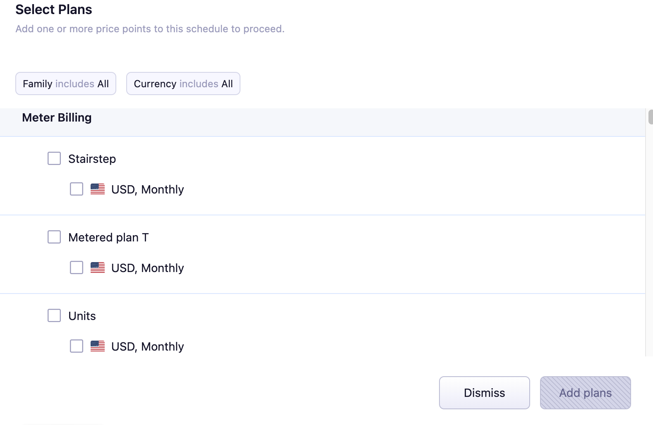Click the plan list scrollbar thumb
The height and width of the screenshot is (425, 653).
pyautogui.click(x=651, y=117)
